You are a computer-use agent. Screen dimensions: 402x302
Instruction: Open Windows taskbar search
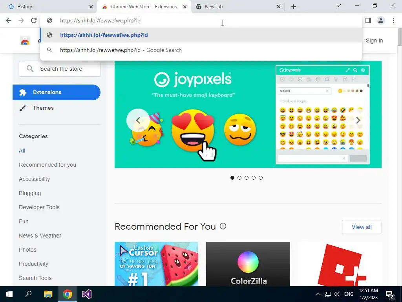(x=28, y=294)
